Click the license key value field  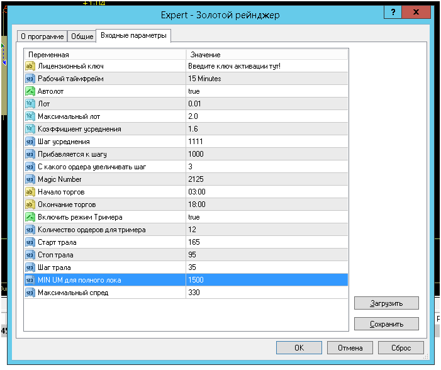(x=267, y=66)
